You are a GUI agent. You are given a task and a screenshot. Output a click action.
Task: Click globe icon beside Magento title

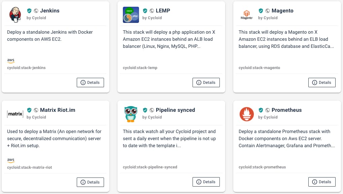point(268,11)
